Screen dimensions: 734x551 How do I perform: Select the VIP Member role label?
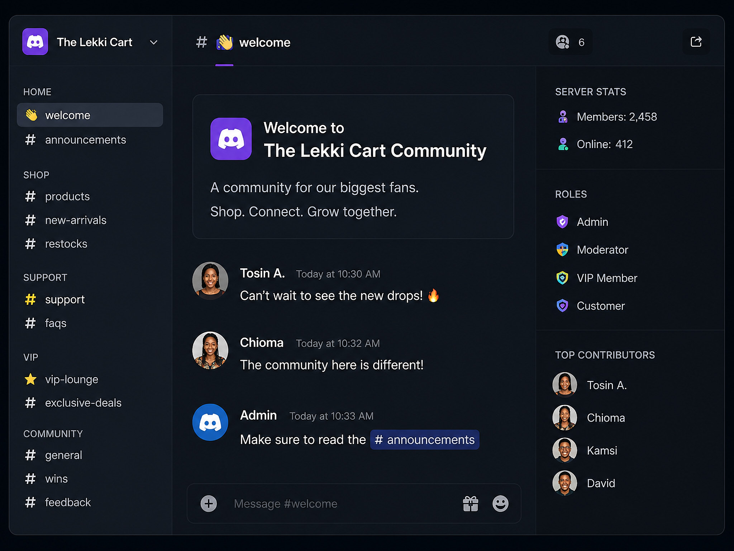pos(607,278)
